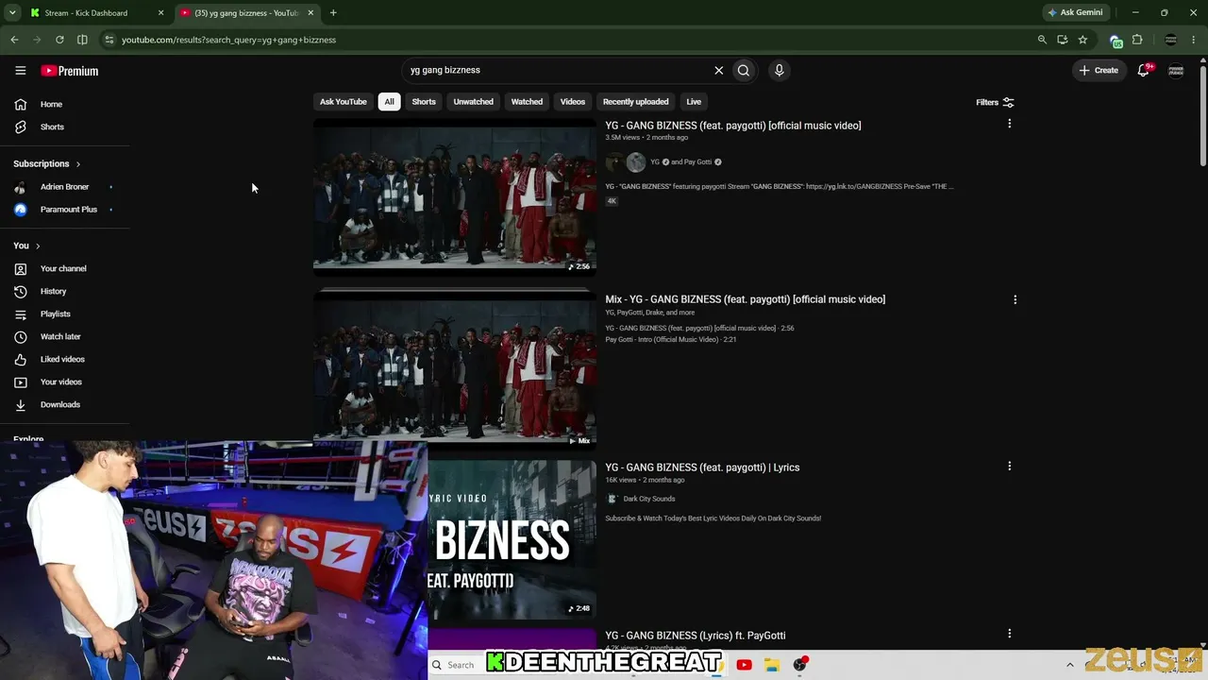
Task: Click the magnifier search button
Action: pyautogui.click(x=744, y=70)
